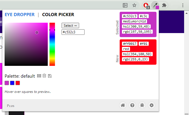This screenshot has width=189, height=115.
Task: Delete palette with the trash icon
Action: point(44,76)
